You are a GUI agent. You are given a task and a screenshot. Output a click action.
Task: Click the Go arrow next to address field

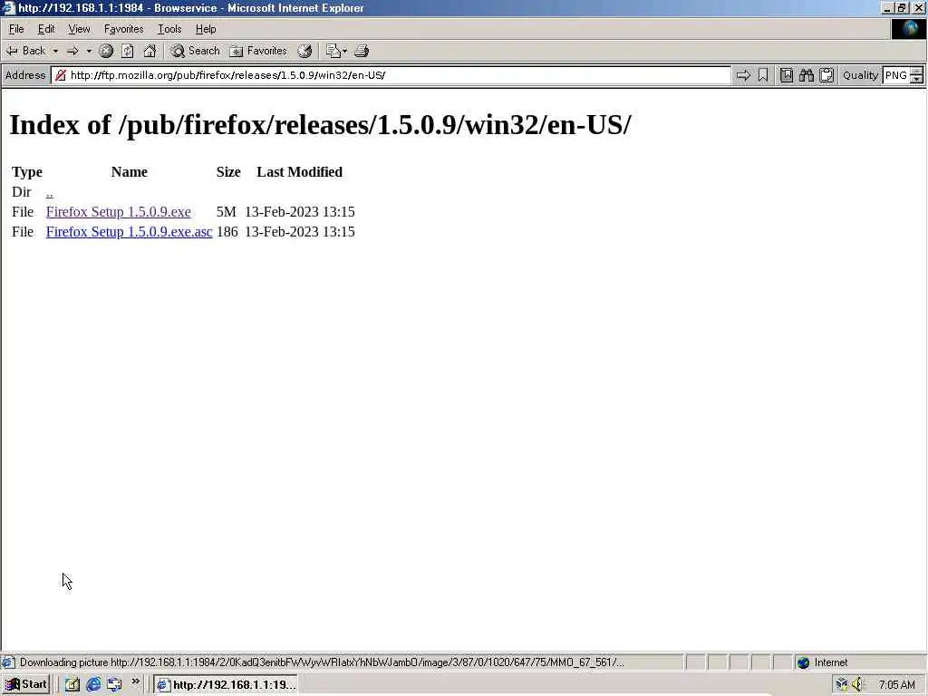743,75
